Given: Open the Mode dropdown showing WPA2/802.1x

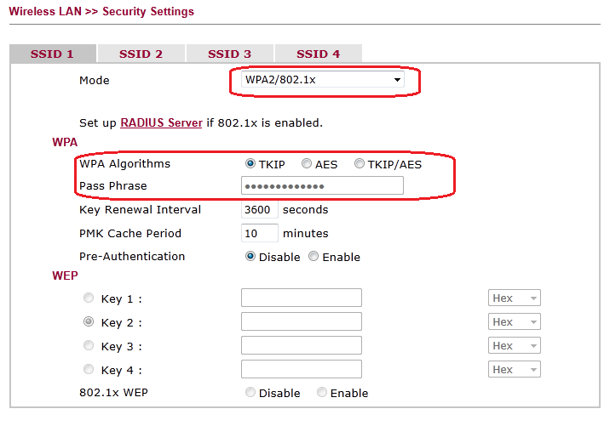Looking at the screenshot, I should coord(323,80).
